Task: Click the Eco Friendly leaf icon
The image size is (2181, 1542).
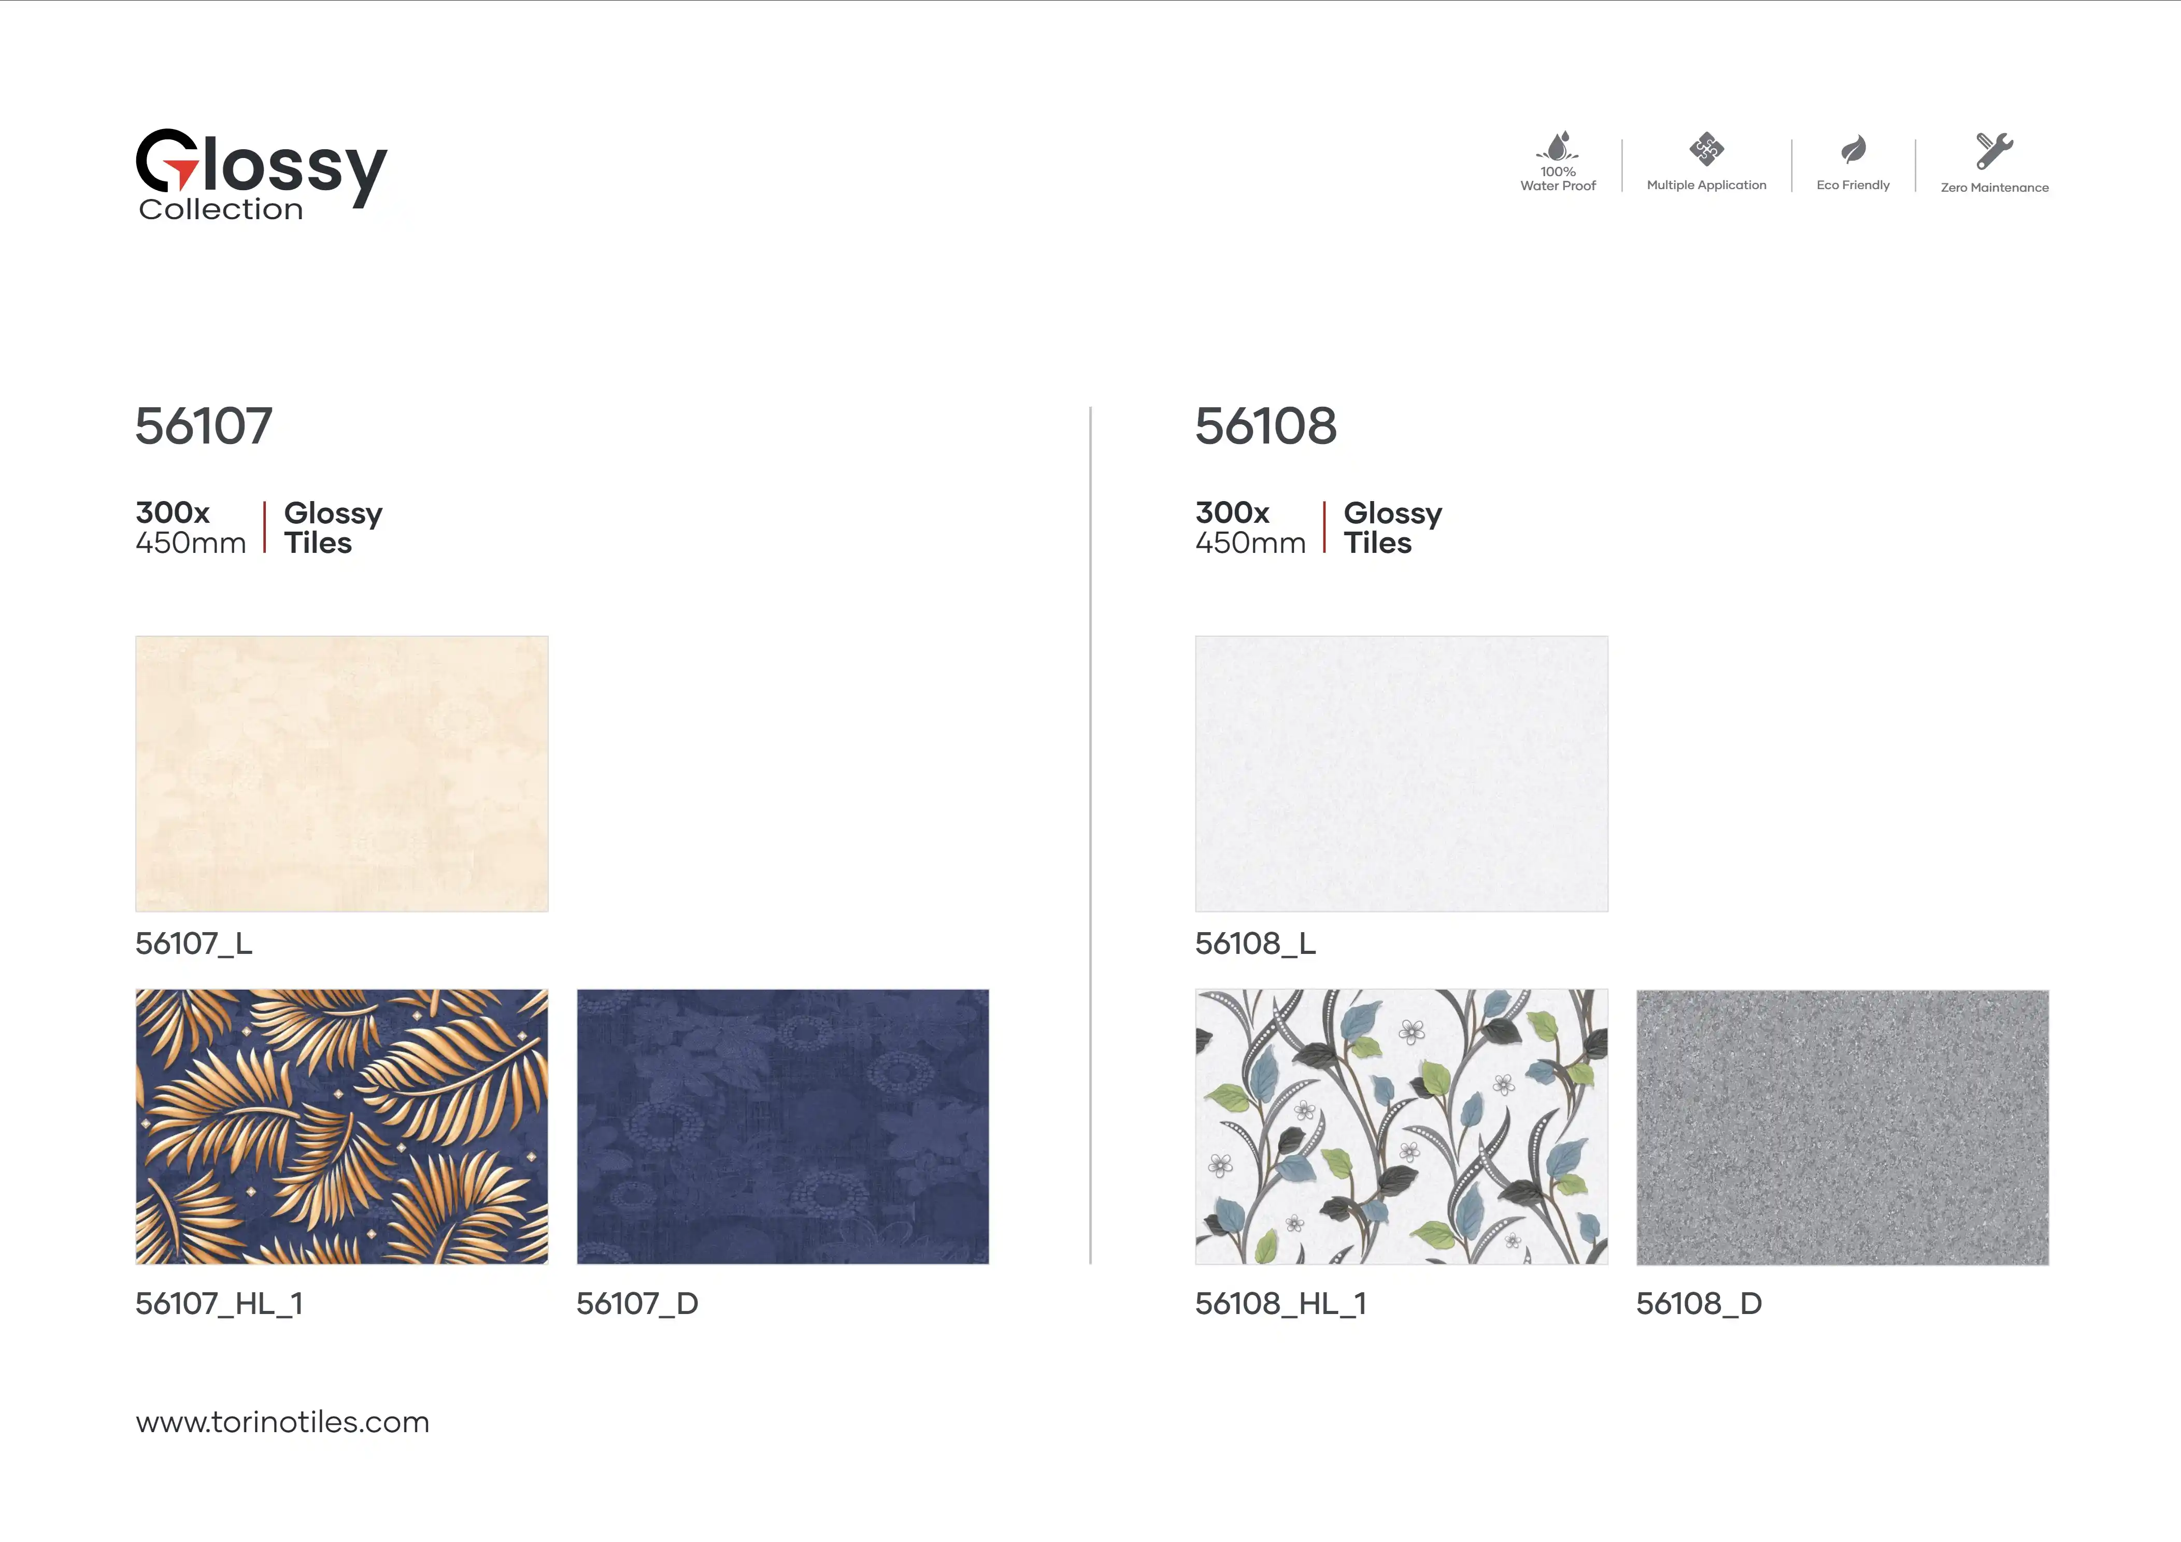Action: (x=1852, y=149)
